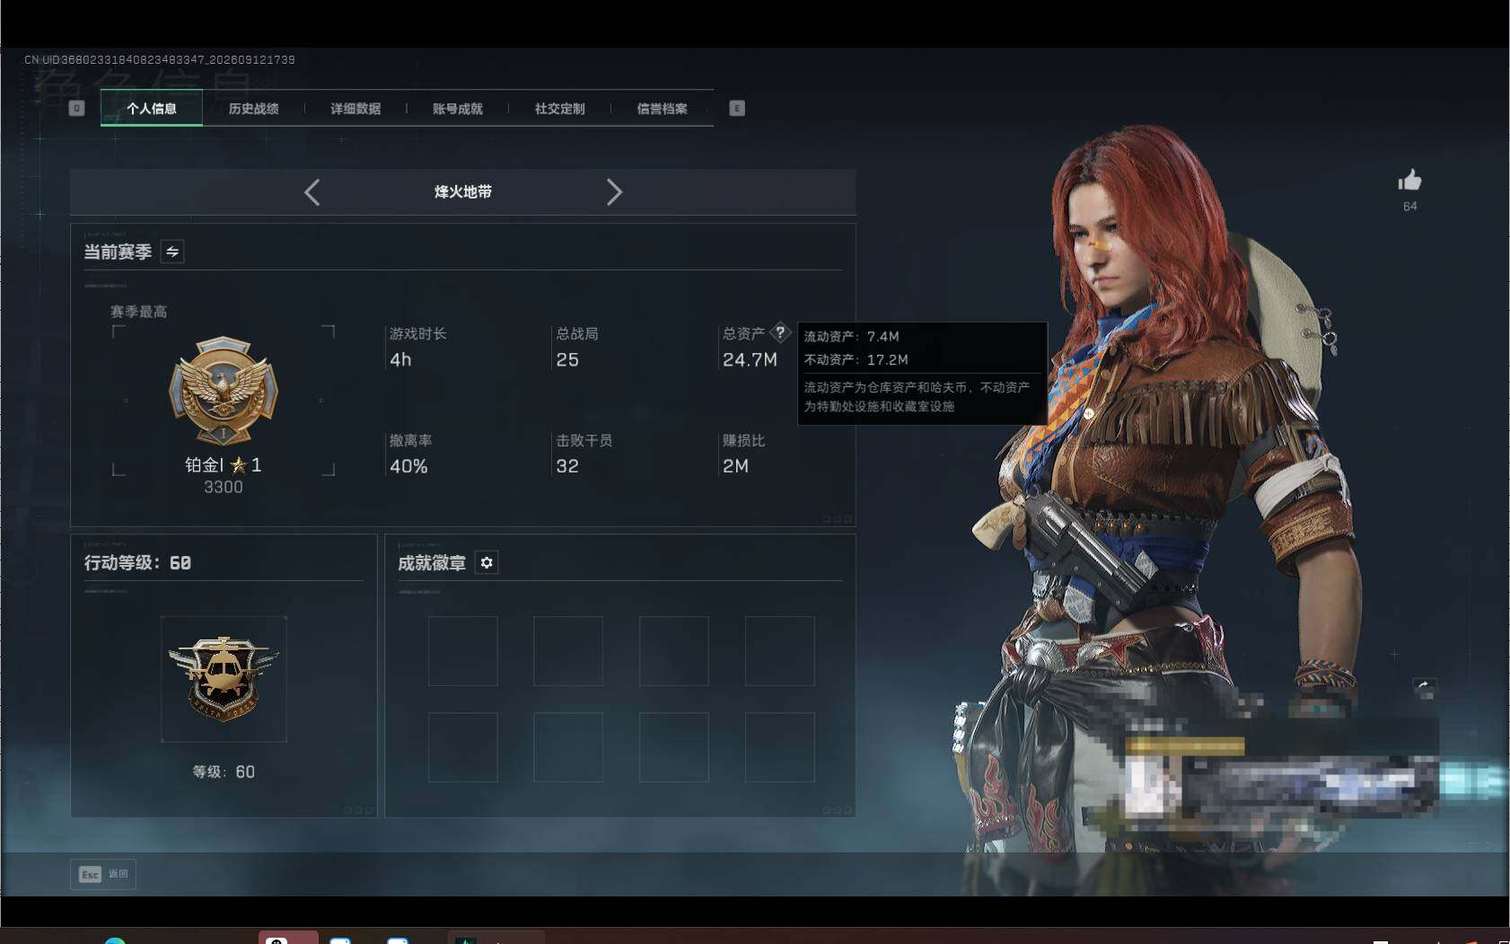Select the 账号成就 tab
The image size is (1510, 944).
458,109
